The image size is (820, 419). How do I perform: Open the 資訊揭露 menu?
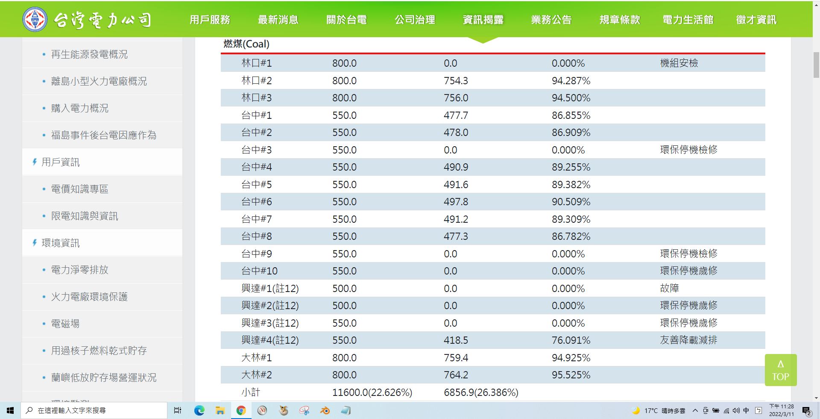[483, 20]
